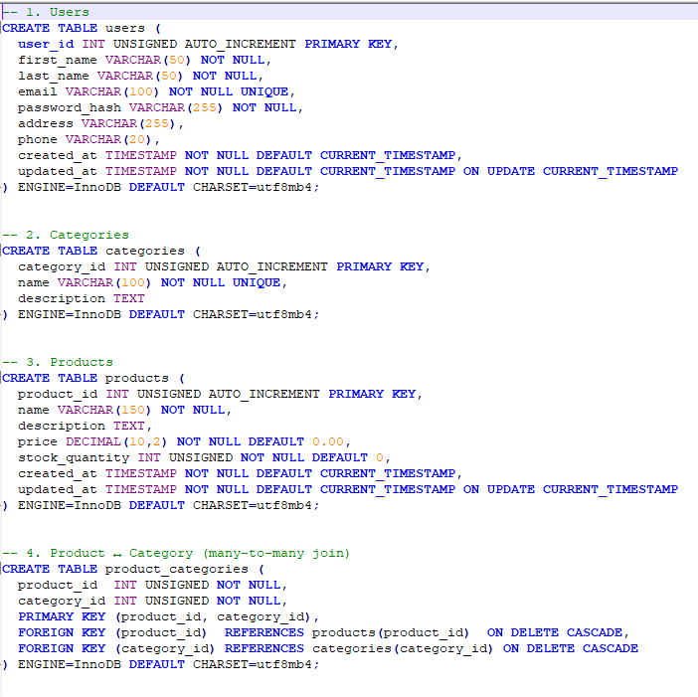698x697 pixels.
Task: Click "VARCHAR(50)" on the first_name line
Action: 148,60
